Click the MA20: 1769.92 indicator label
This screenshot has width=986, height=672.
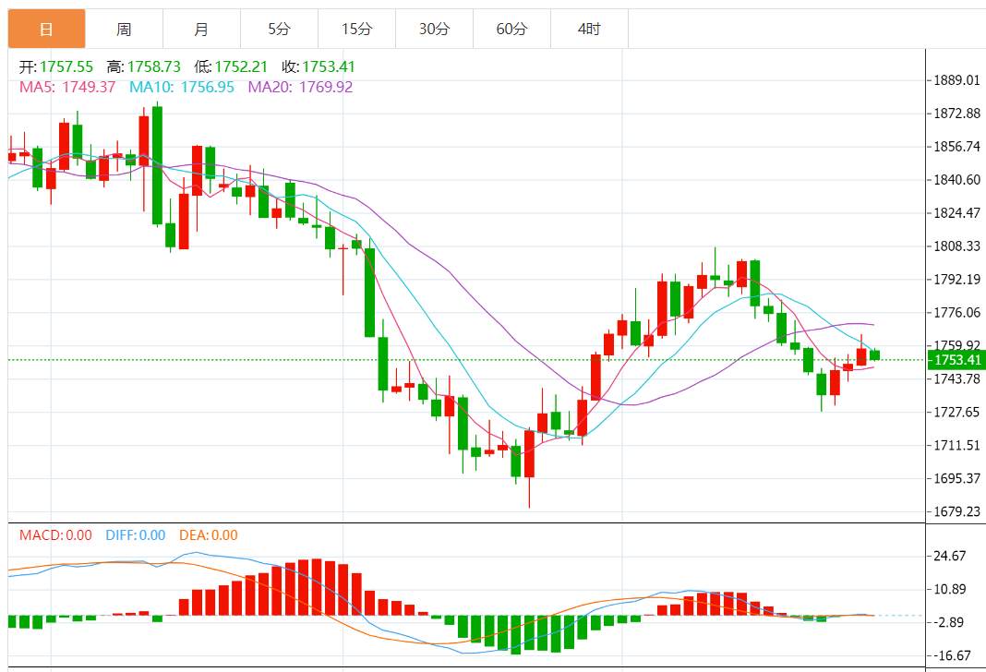tap(301, 87)
